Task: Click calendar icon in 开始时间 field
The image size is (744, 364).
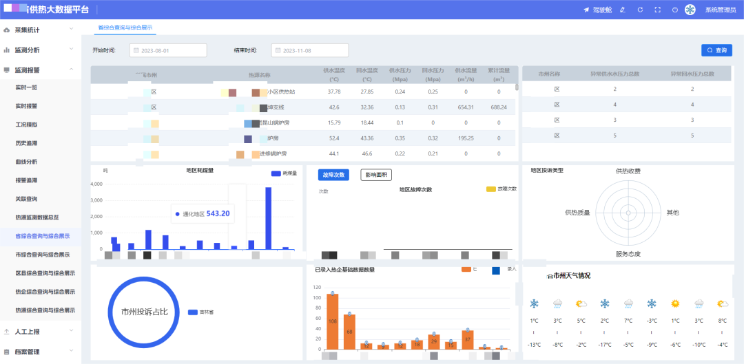Action: pos(136,50)
